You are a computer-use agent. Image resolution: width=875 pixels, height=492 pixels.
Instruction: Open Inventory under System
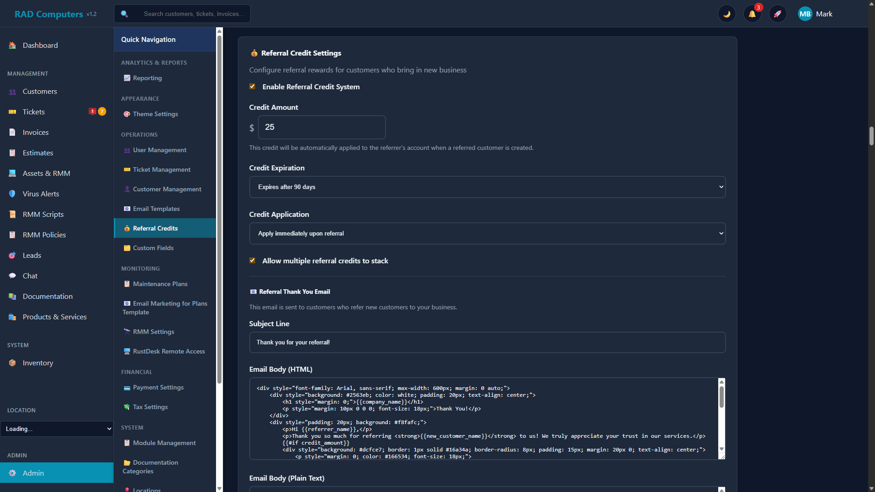[37, 363]
